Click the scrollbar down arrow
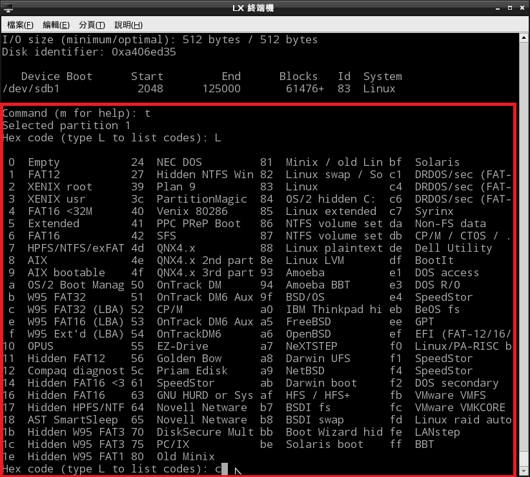Image resolution: width=530 pixels, height=477 pixels. coord(524,472)
